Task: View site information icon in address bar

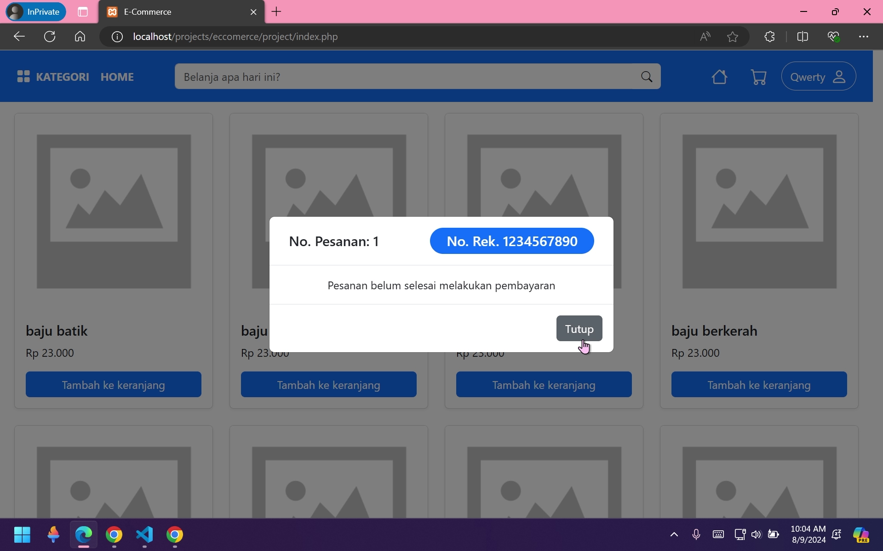Action: click(x=117, y=37)
